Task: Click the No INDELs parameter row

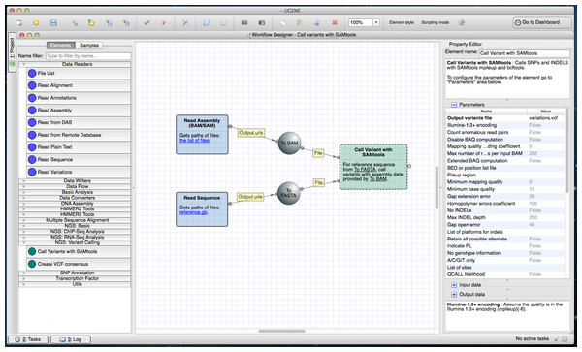Action: (x=505, y=210)
